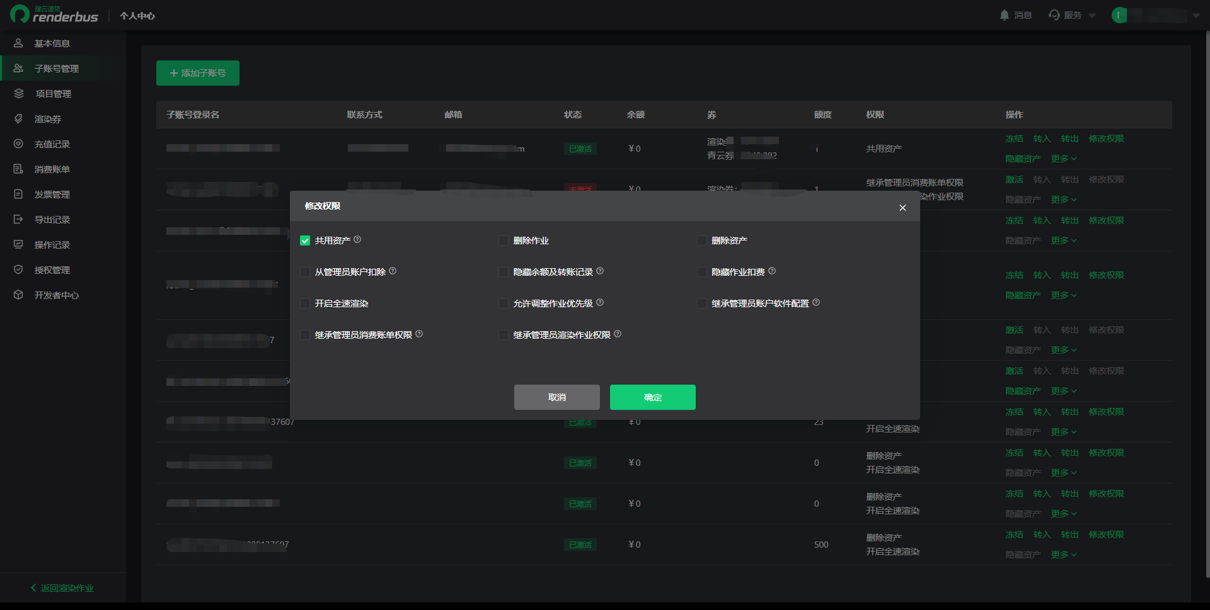Click help icon next to 继承管理员渲染作业权限
The image size is (1210, 610).
tap(618, 334)
